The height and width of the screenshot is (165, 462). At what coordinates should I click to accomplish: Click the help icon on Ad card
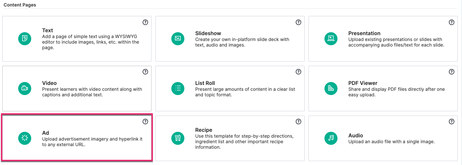(x=145, y=122)
